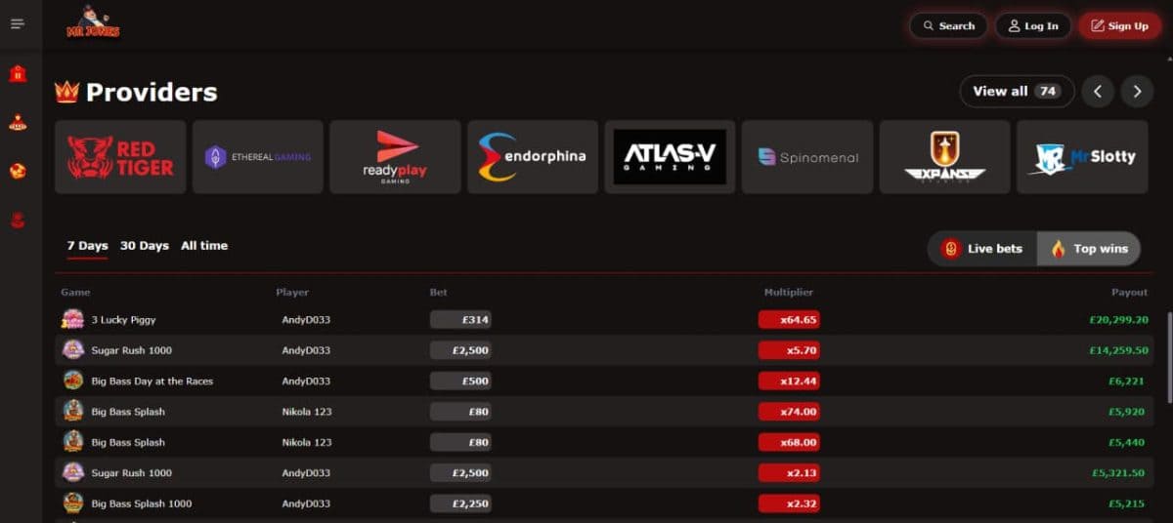The height and width of the screenshot is (523, 1173).
Task: Click the Log In button
Action: 1033,26
